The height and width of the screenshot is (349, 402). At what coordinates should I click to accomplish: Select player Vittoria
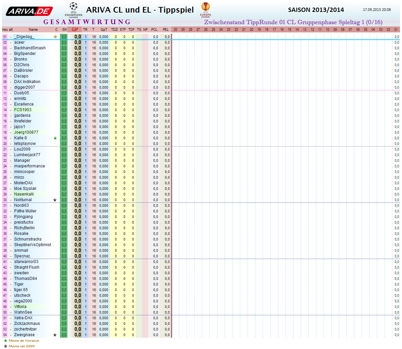20,307
